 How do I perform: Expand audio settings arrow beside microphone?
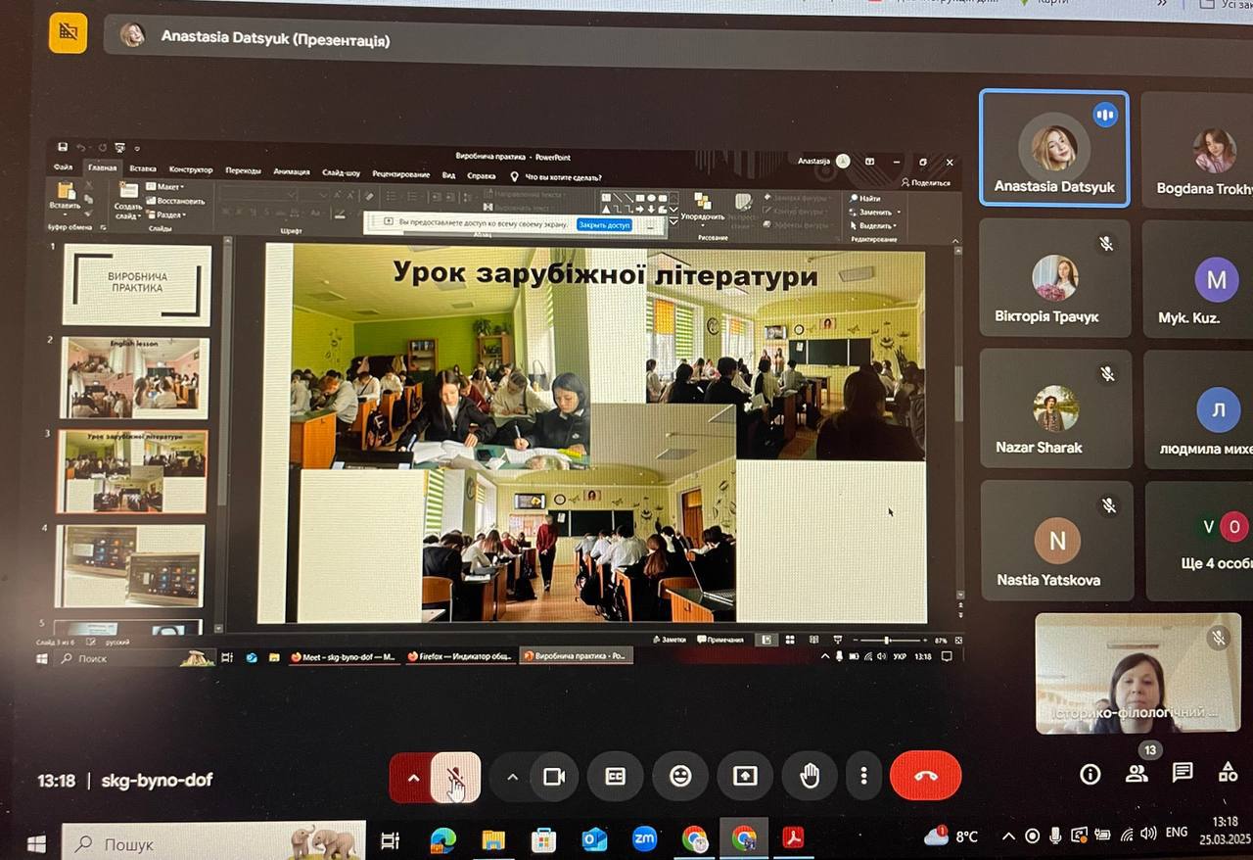coord(412,778)
